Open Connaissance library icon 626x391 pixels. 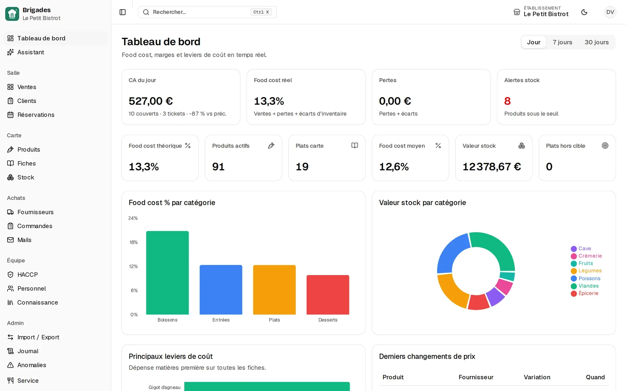(x=10, y=302)
